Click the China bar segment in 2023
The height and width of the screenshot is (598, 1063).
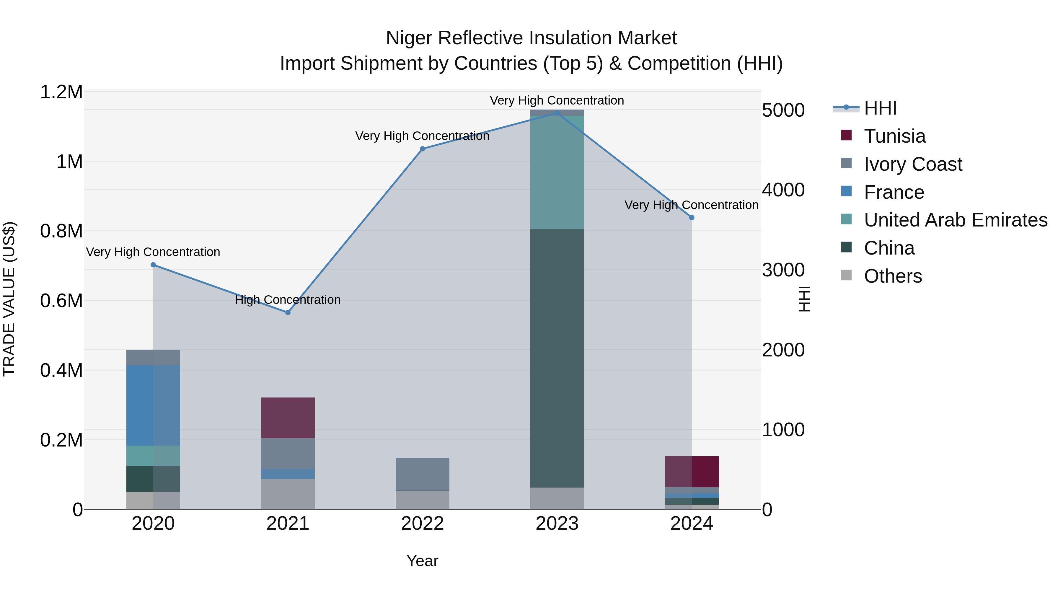[557, 358]
